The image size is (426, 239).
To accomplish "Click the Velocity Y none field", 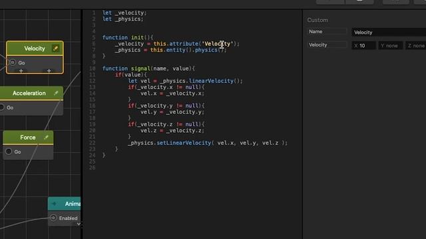I will [x=391, y=46].
